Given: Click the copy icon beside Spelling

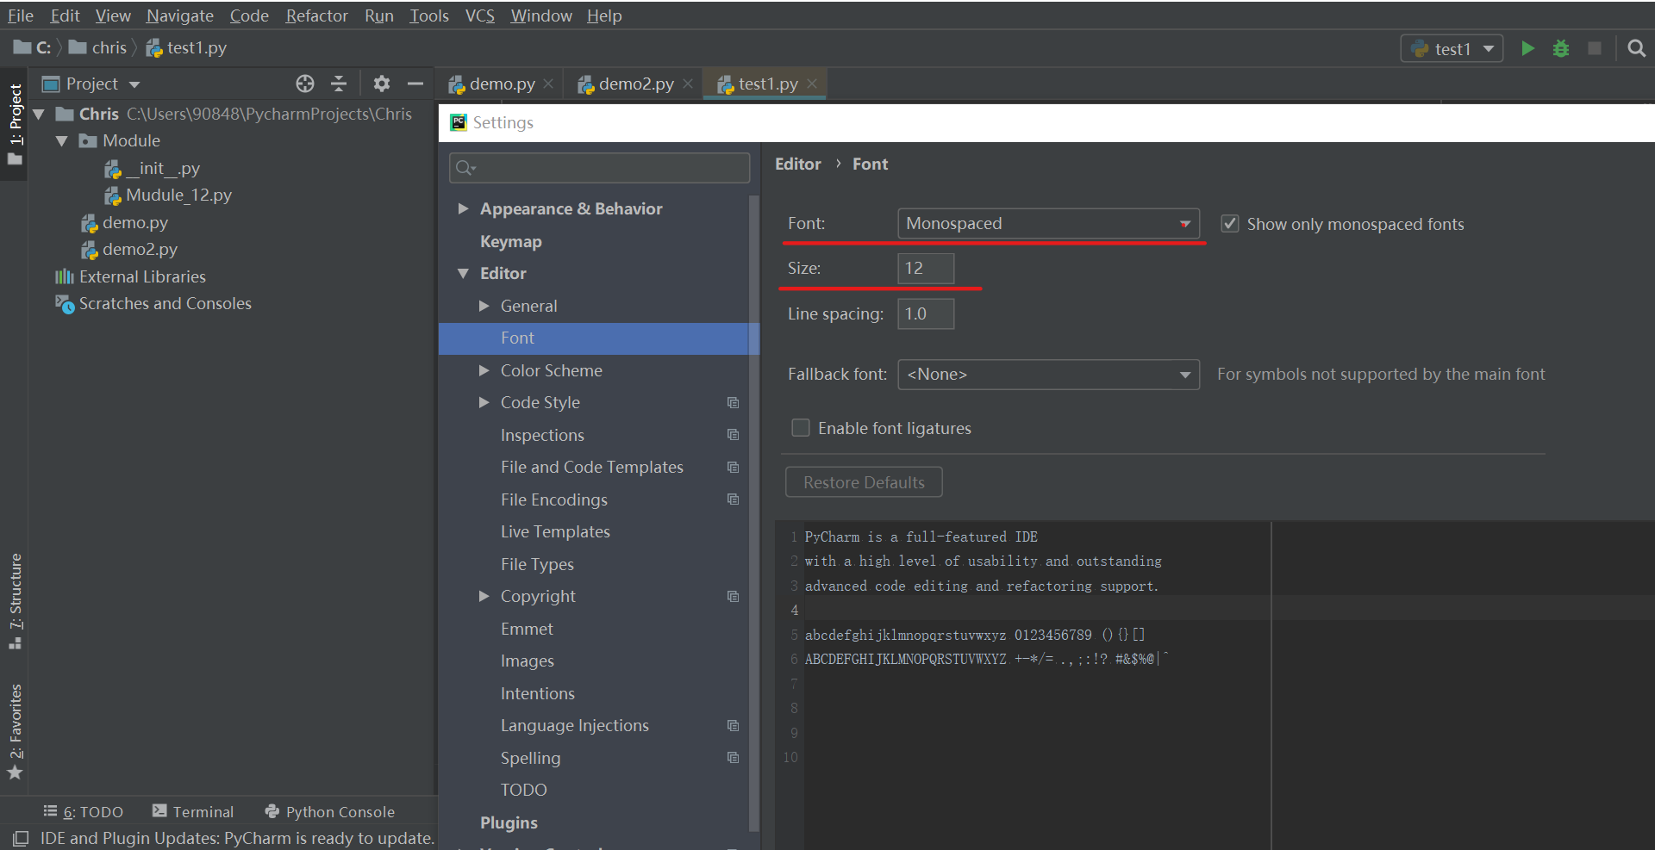Looking at the screenshot, I should tap(733, 758).
